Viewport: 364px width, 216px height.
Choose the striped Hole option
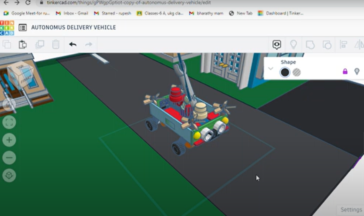[297, 72]
